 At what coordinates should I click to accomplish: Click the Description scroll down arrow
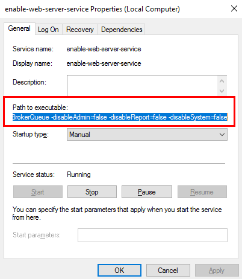(222, 91)
